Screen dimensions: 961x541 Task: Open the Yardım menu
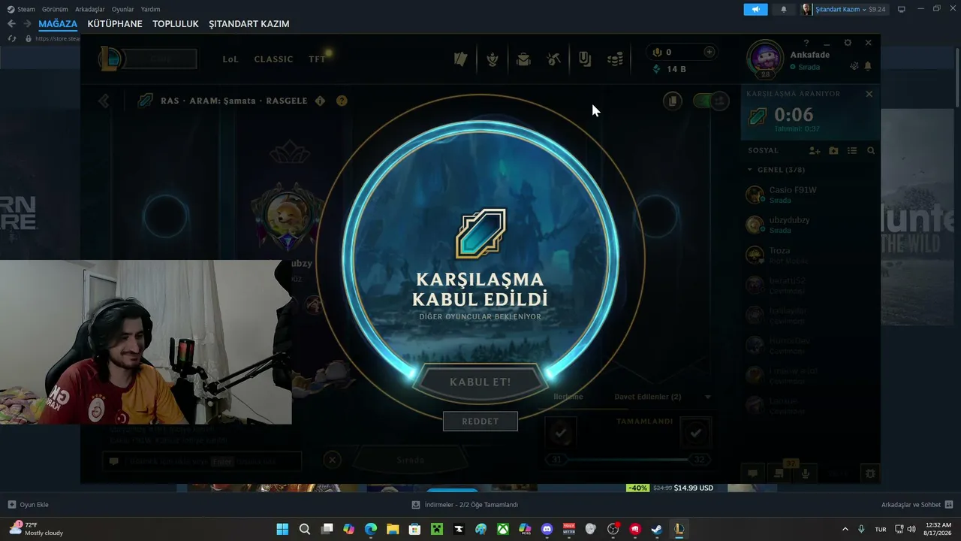pos(150,9)
